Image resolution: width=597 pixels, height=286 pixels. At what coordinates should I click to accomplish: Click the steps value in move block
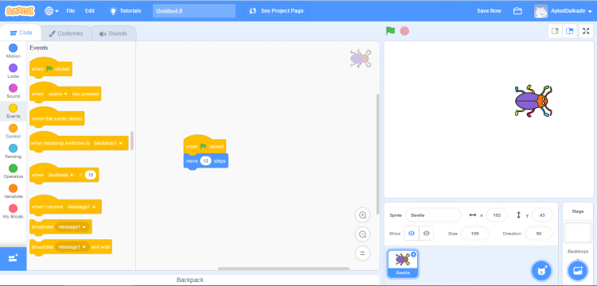pos(205,161)
